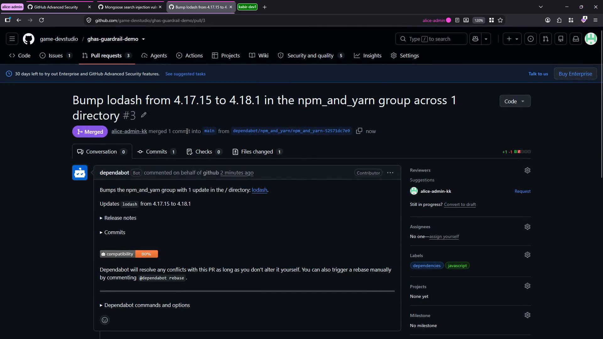Open the repositories icon in the header
The width and height of the screenshot is (603, 339).
(x=561, y=39)
